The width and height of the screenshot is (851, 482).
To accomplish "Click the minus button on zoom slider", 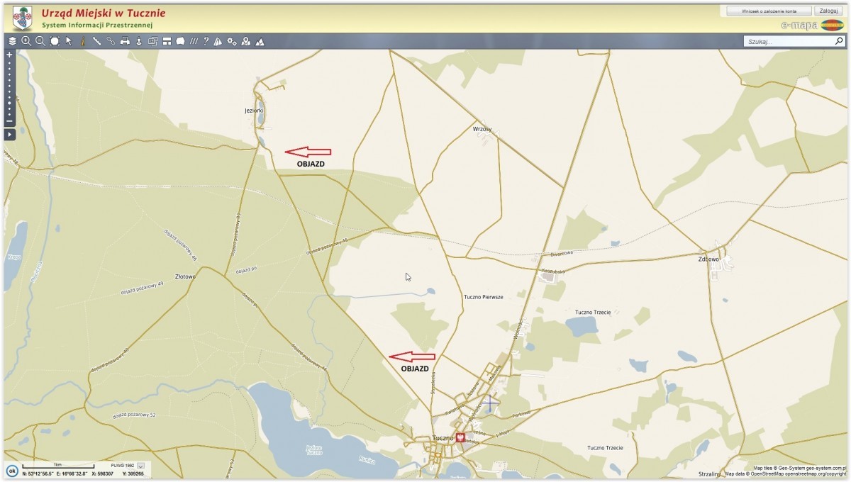I will click(x=9, y=120).
